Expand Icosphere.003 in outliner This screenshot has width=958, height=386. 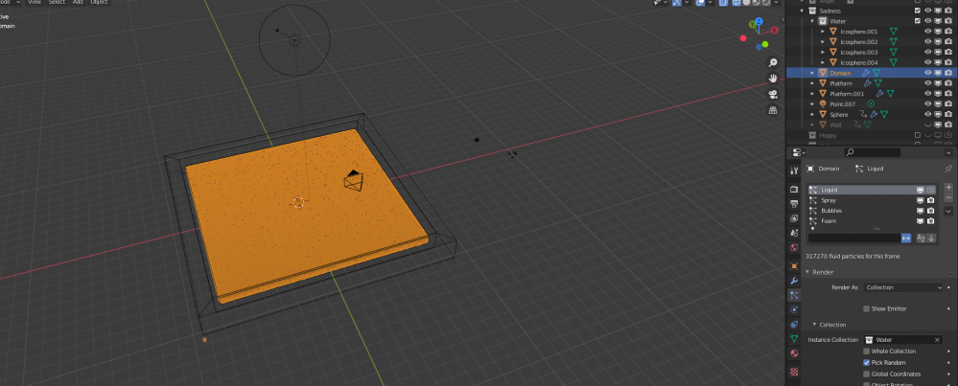pyautogui.click(x=823, y=53)
